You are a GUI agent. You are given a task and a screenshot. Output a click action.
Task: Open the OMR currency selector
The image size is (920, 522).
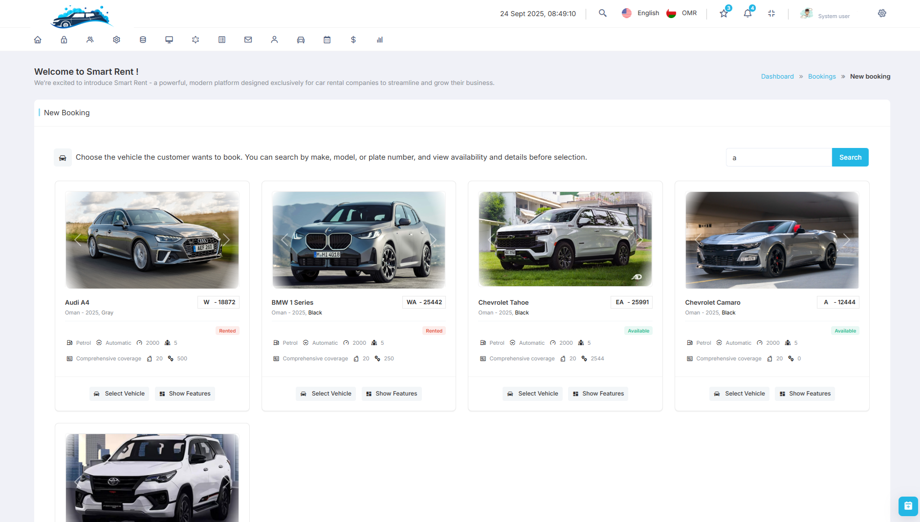(682, 13)
